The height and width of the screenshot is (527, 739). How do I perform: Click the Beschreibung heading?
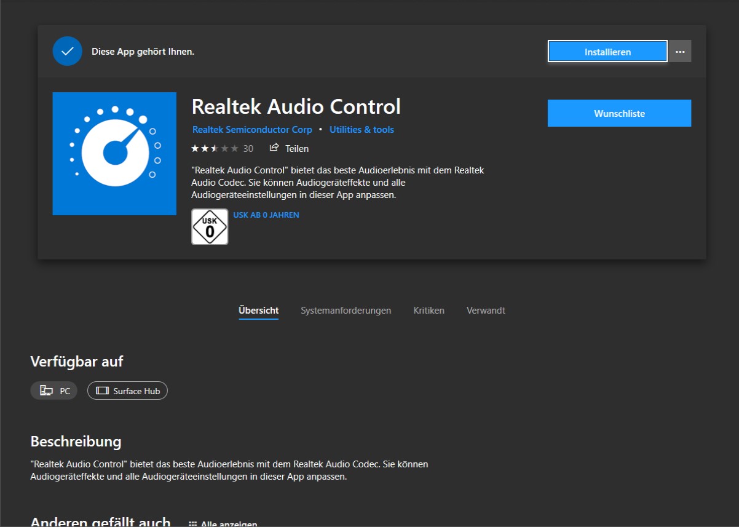coord(76,442)
